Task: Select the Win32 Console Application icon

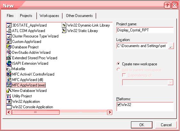Action: (9, 107)
